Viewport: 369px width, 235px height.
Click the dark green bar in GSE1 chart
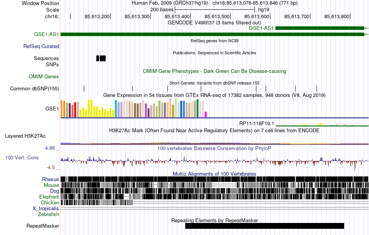[197, 108]
